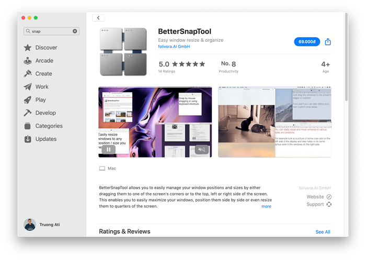Open the second screenshot with cats

click(274, 122)
